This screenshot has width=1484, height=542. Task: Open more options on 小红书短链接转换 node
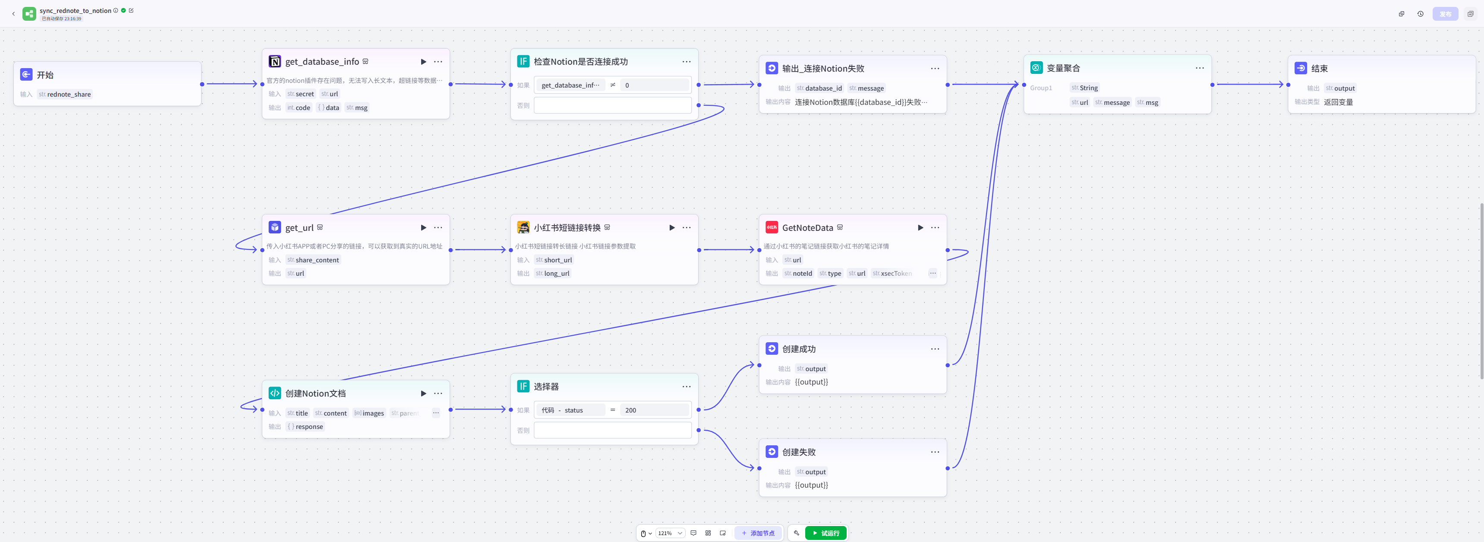pos(686,227)
